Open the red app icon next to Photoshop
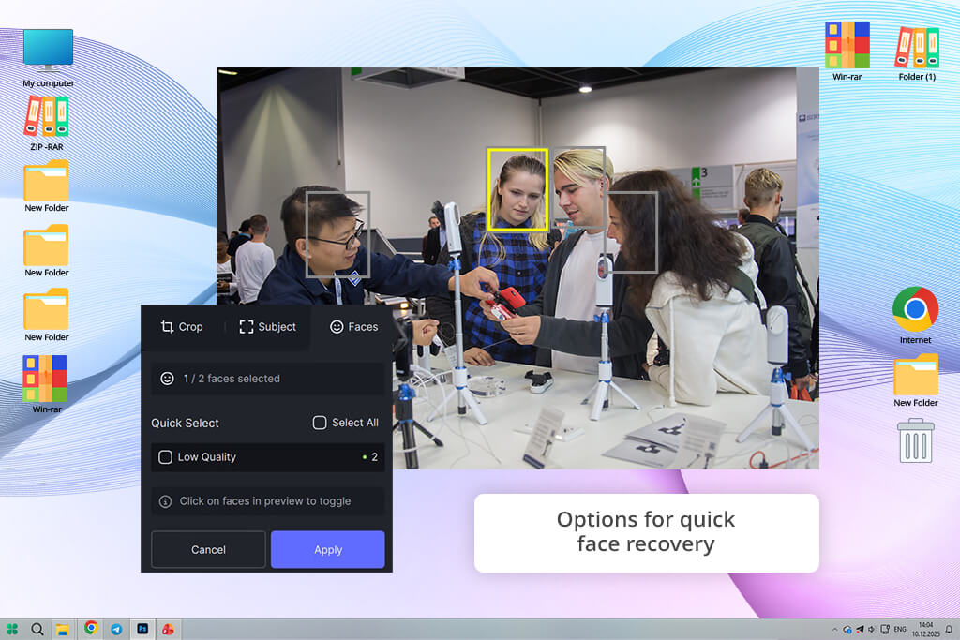 pyautogui.click(x=168, y=629)
